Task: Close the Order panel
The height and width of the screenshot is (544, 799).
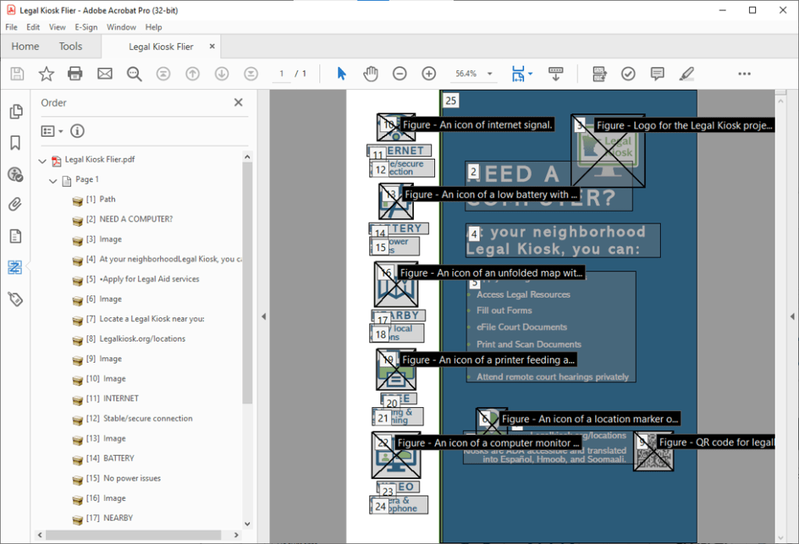Action: tap(238, 102)
